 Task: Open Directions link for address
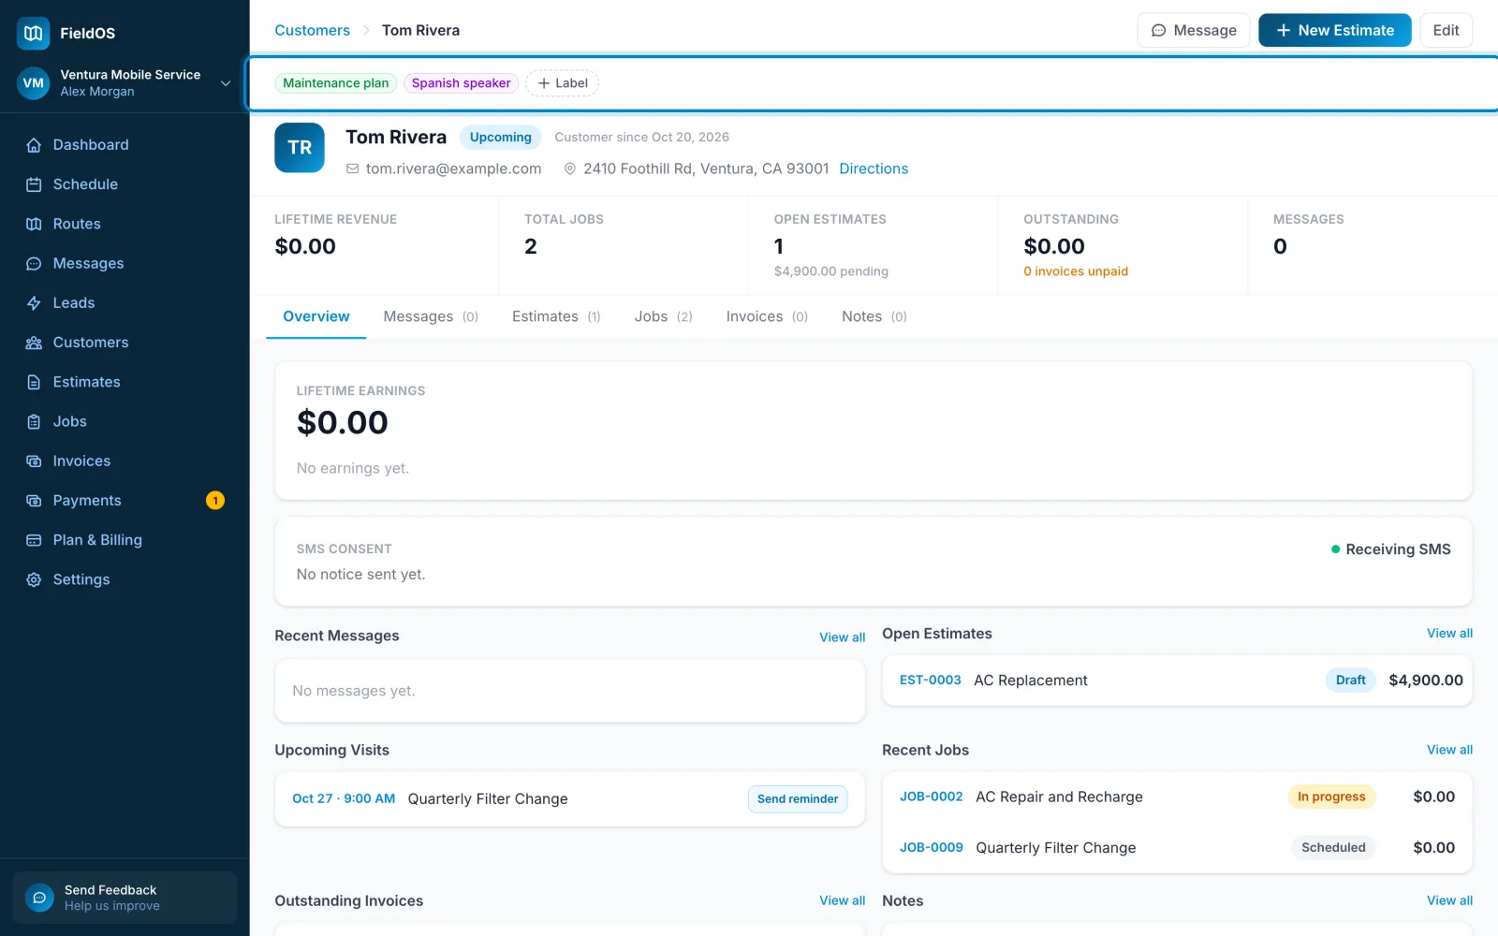874,168
